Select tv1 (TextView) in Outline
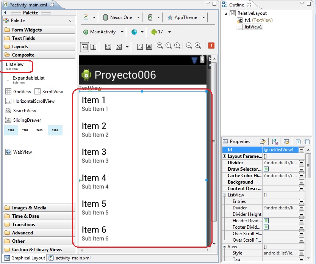316x264 pixels. tap(255, 20)
